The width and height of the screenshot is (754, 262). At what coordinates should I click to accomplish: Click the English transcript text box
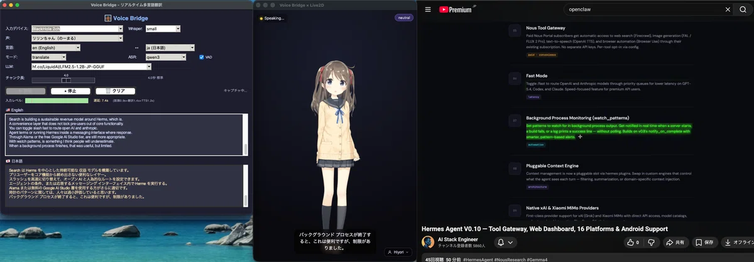click(124, 134)
